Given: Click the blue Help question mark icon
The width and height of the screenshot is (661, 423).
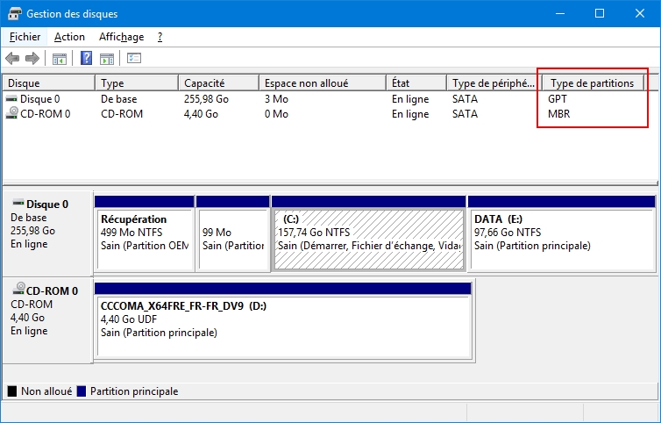Looking at the screenshot, I should (87, 59).
